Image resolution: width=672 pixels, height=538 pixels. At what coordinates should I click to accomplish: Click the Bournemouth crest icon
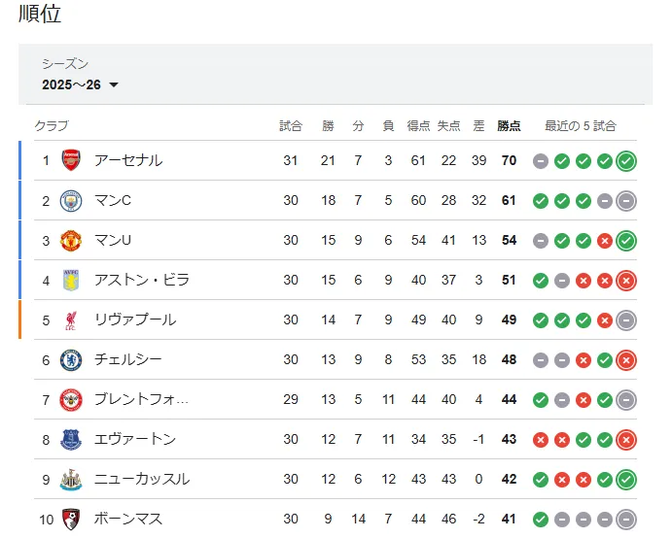point(71,519)
